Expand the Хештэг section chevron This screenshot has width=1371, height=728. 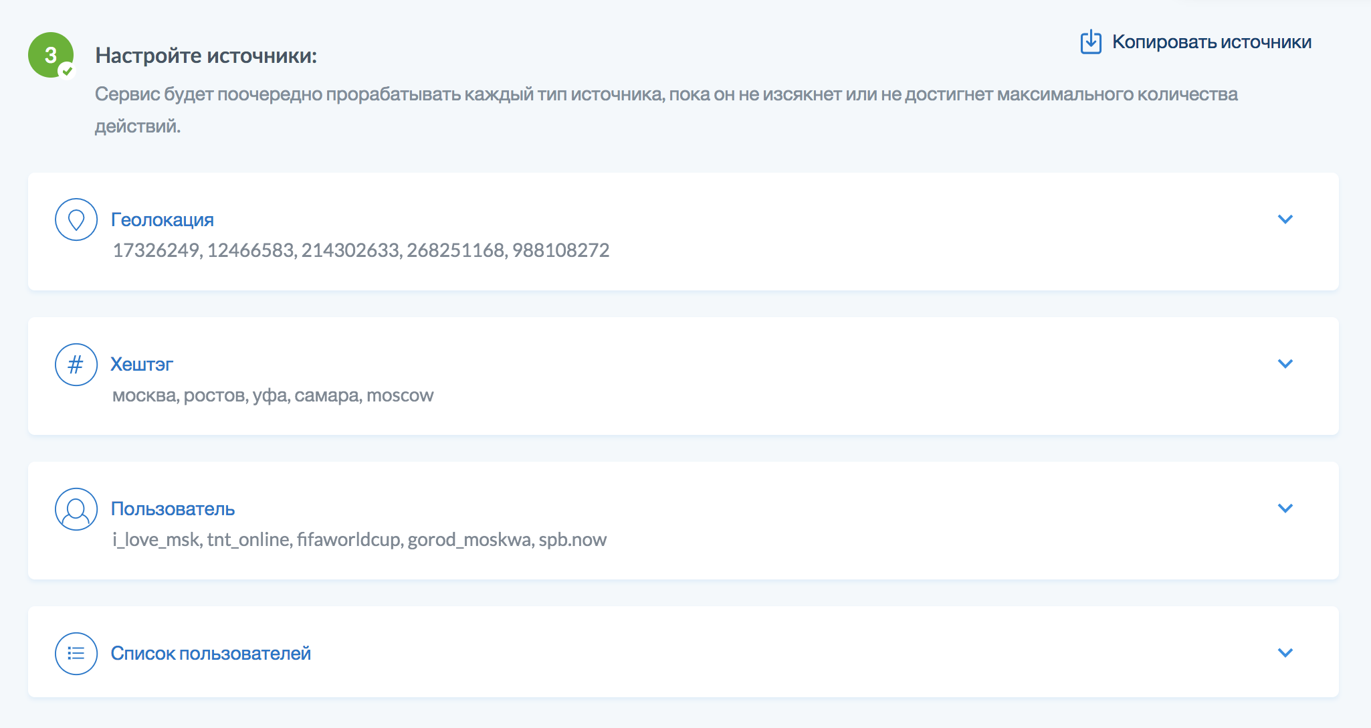click(x=1285, y=364)
